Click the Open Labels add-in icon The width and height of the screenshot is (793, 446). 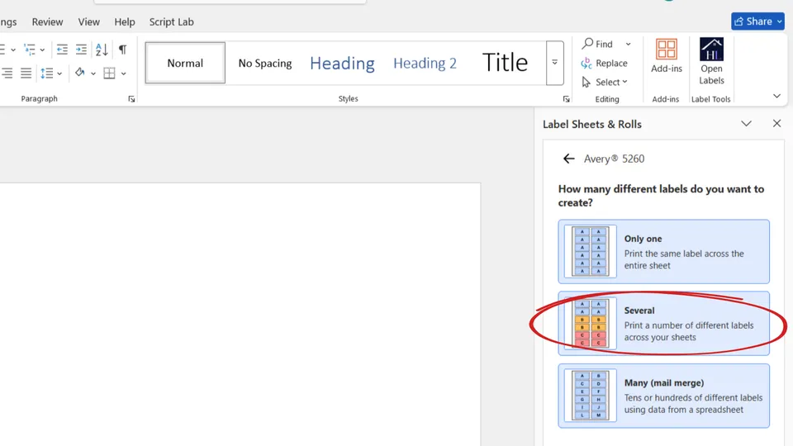tap(711, 60)
